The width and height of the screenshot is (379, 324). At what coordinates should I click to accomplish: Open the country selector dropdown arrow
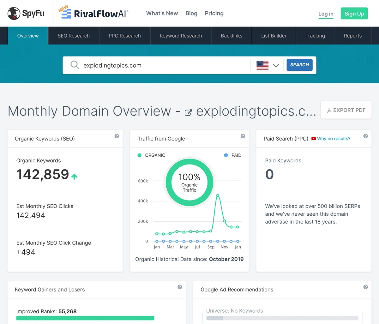tap(276, 65)
